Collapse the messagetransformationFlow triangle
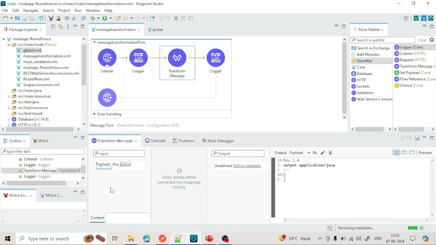This screenshot has width=436, height=245. pyautogui.click(x=94, y=42)
